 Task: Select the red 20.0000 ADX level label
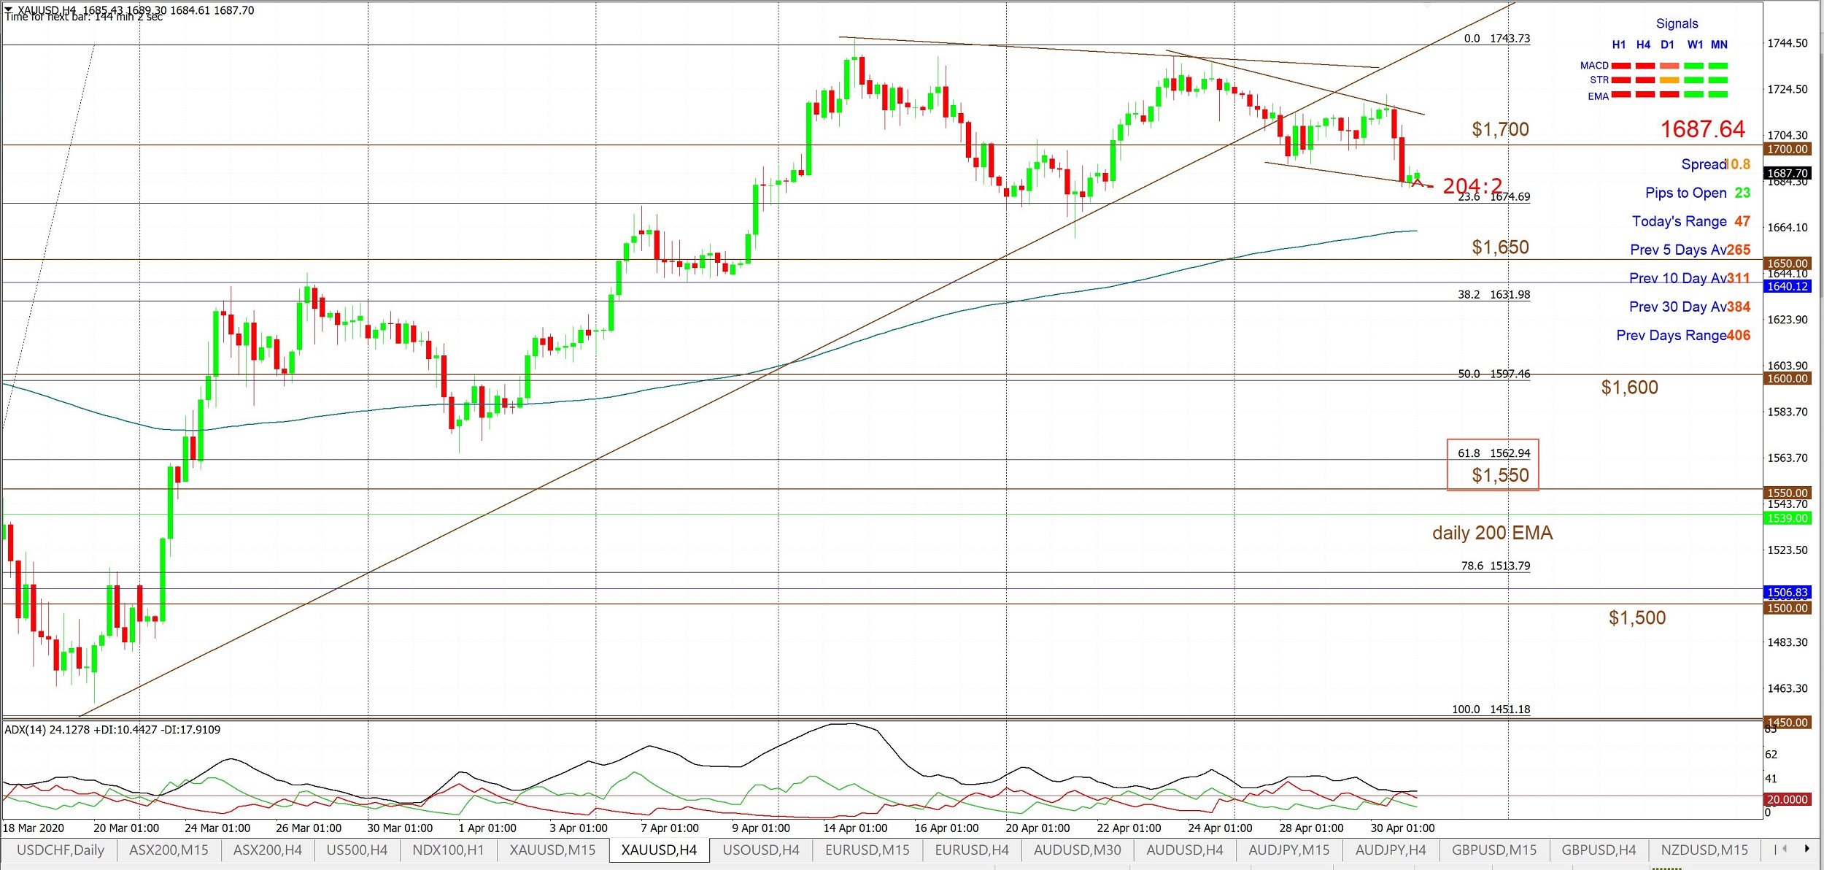tap(1787, 799)
